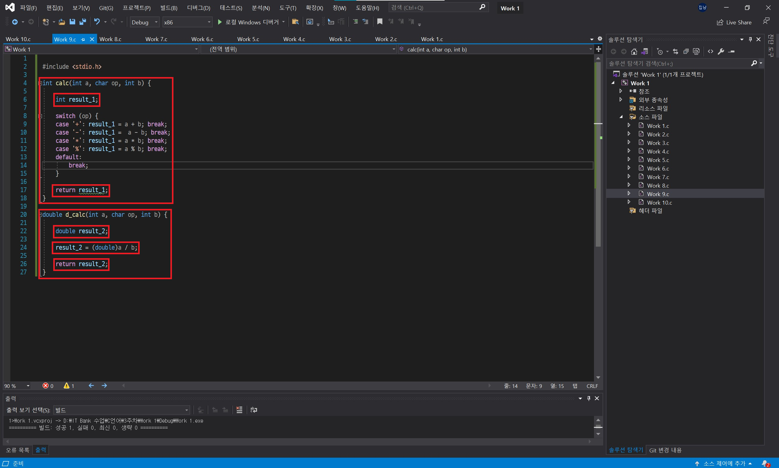Collapse all in Solution Explorer toolbar
Viewport: 779px width, 468px height.
coord(686,51)
